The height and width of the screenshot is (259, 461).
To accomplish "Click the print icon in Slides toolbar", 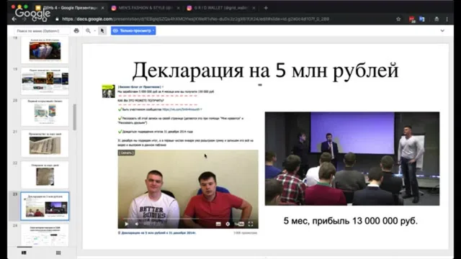I will (x=76, y=30).
